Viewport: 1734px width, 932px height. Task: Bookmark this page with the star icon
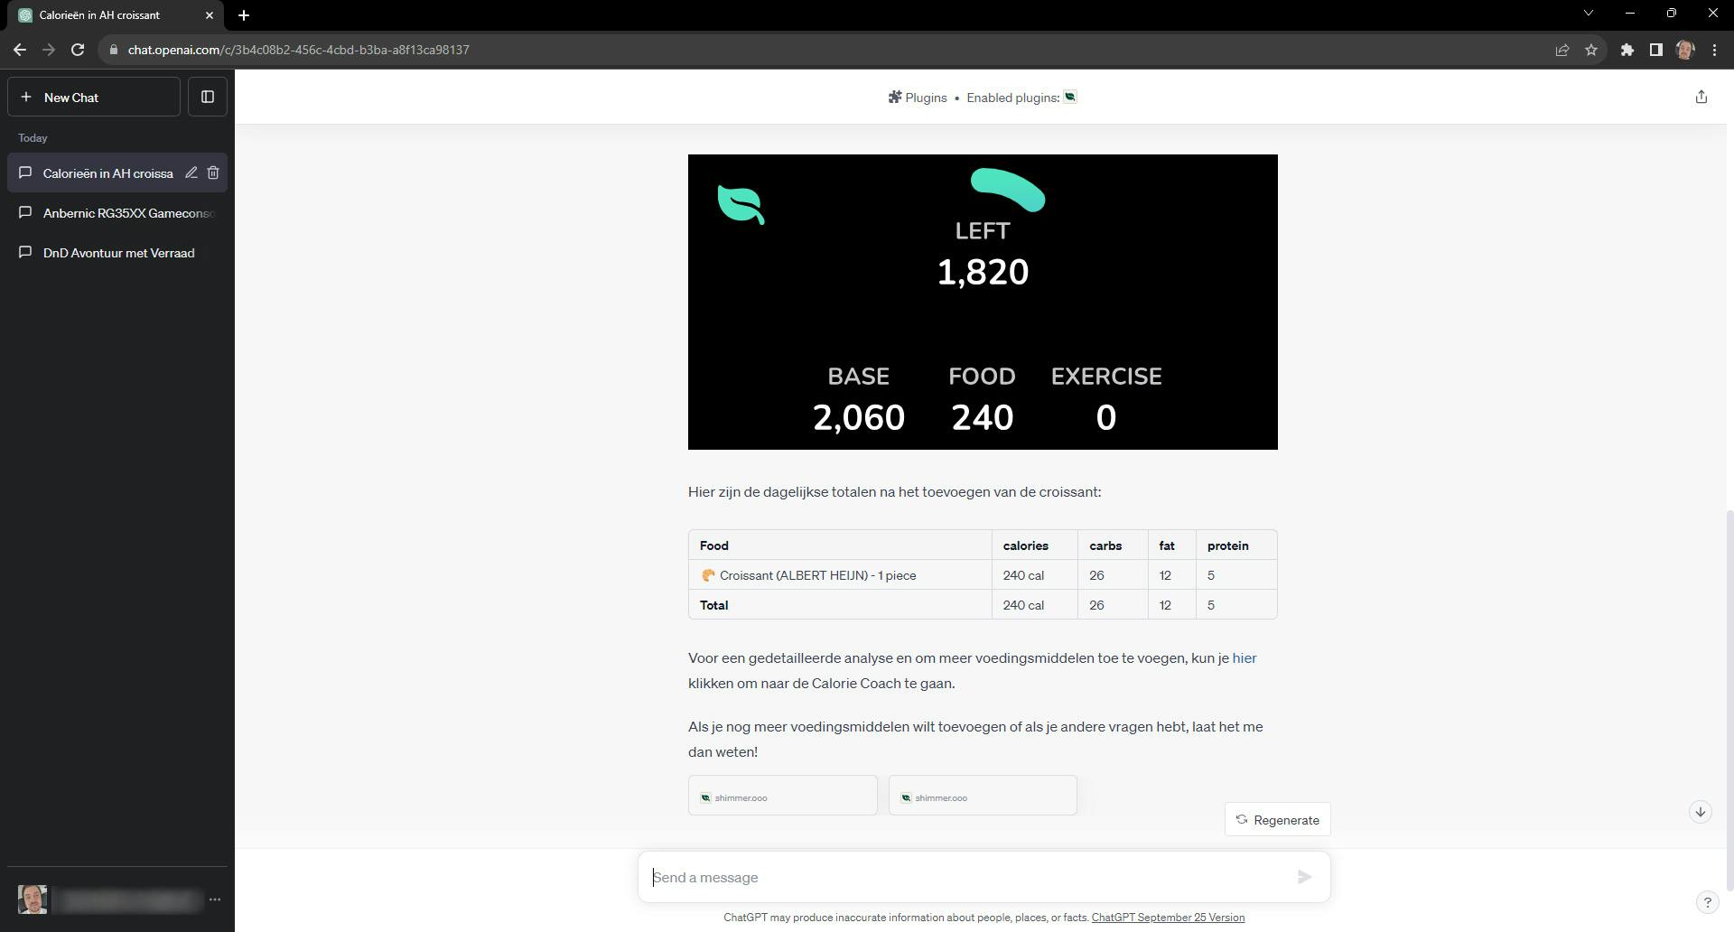pos(1591,50)
